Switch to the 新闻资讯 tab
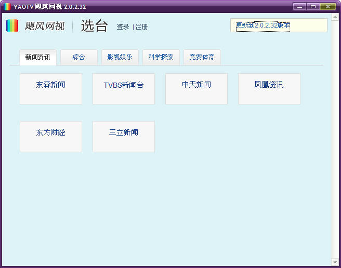The height and width of the screenshot is (268, 341). click(38, 57)
